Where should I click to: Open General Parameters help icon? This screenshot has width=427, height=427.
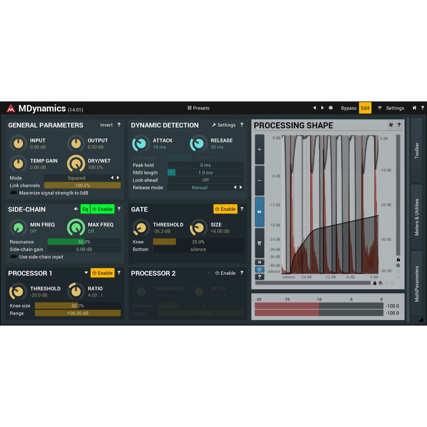[x=119, y=125]
